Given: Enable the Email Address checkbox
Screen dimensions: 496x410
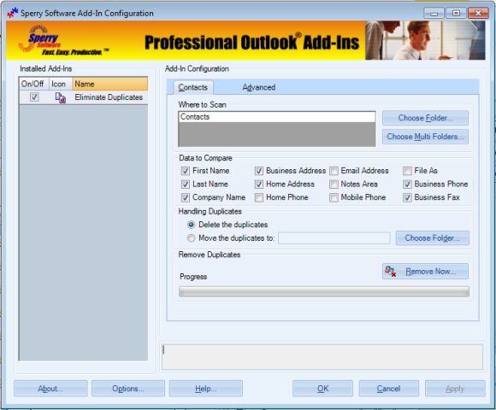Looking at the screenshot, I should [x=334, y=171].
